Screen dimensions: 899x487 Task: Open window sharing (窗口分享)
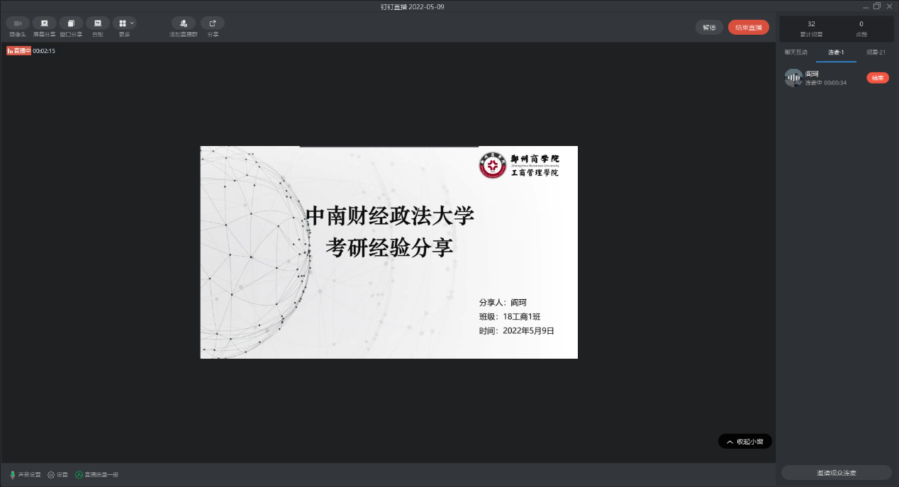click(x=71, y=23)
